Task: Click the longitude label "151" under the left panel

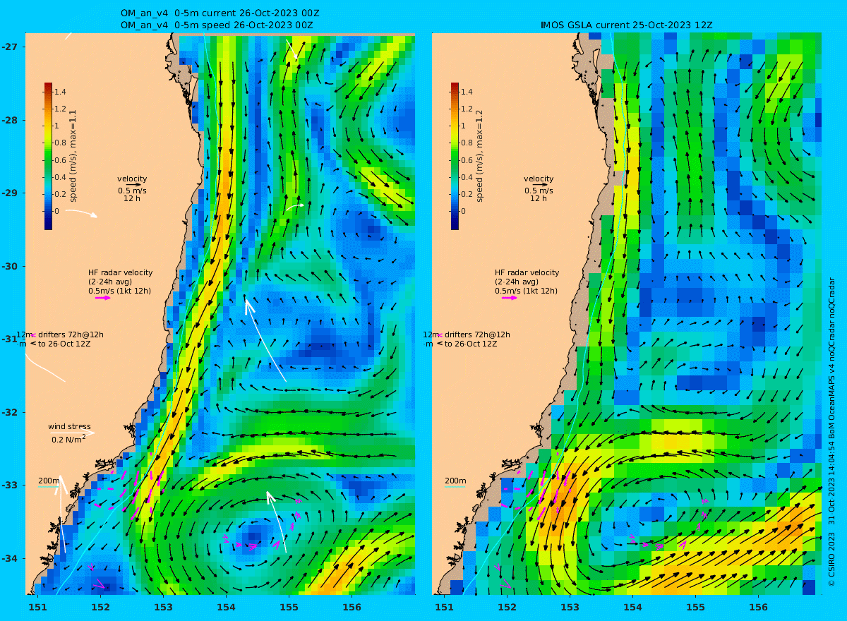Action: (37, 607)
